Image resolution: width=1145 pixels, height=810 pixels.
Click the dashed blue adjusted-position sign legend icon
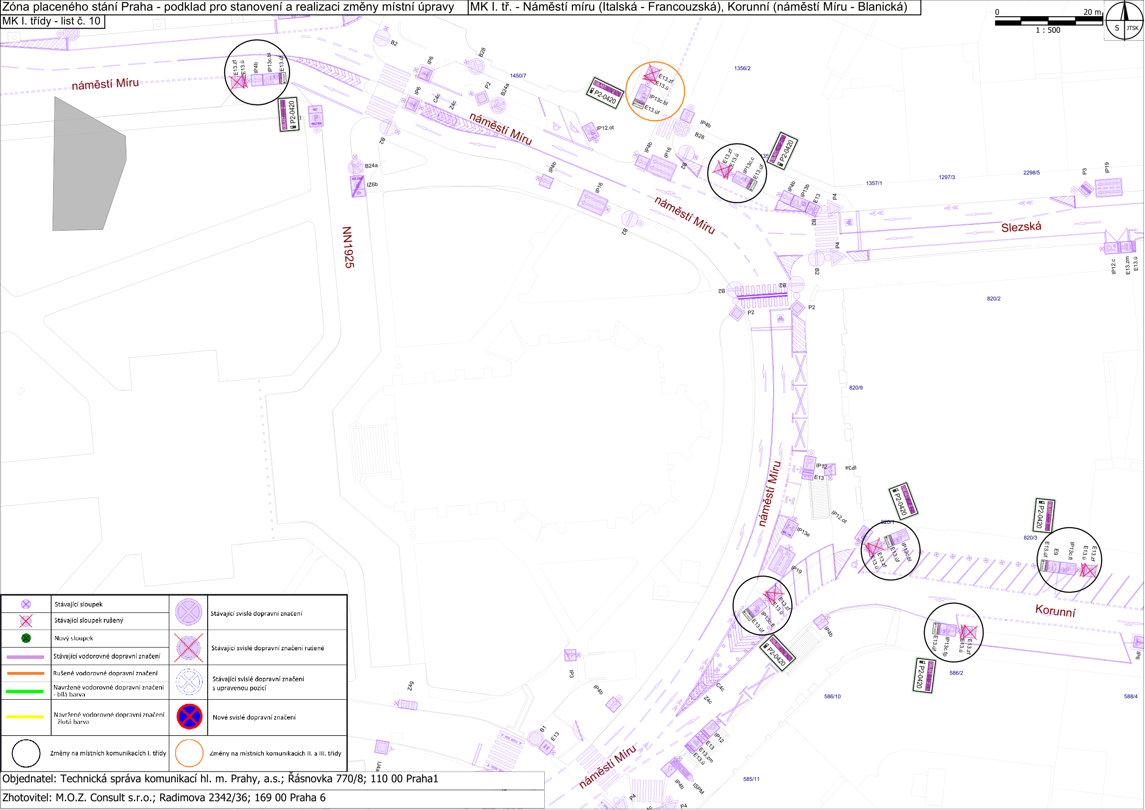click(x=189, y=682)
